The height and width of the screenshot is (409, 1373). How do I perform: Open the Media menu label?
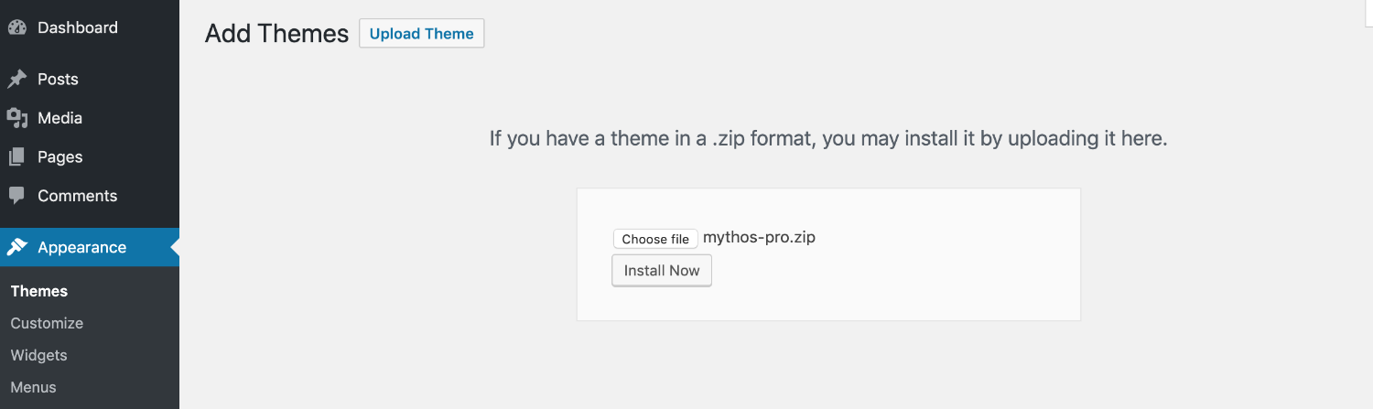pos(59,118)
